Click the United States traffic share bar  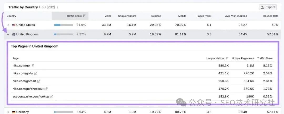coord(63,25)
